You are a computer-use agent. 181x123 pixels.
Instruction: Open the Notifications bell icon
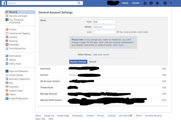pyautogui.click(x=157, y=3)
